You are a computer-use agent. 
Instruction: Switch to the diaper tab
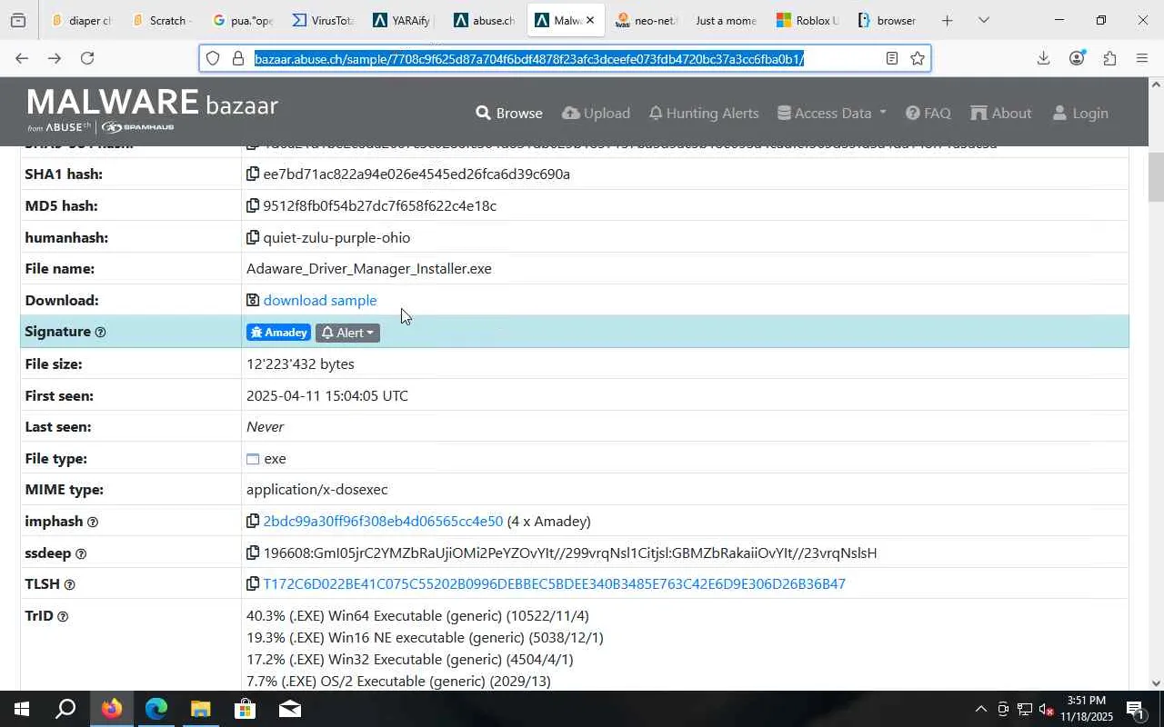(81, 20)
